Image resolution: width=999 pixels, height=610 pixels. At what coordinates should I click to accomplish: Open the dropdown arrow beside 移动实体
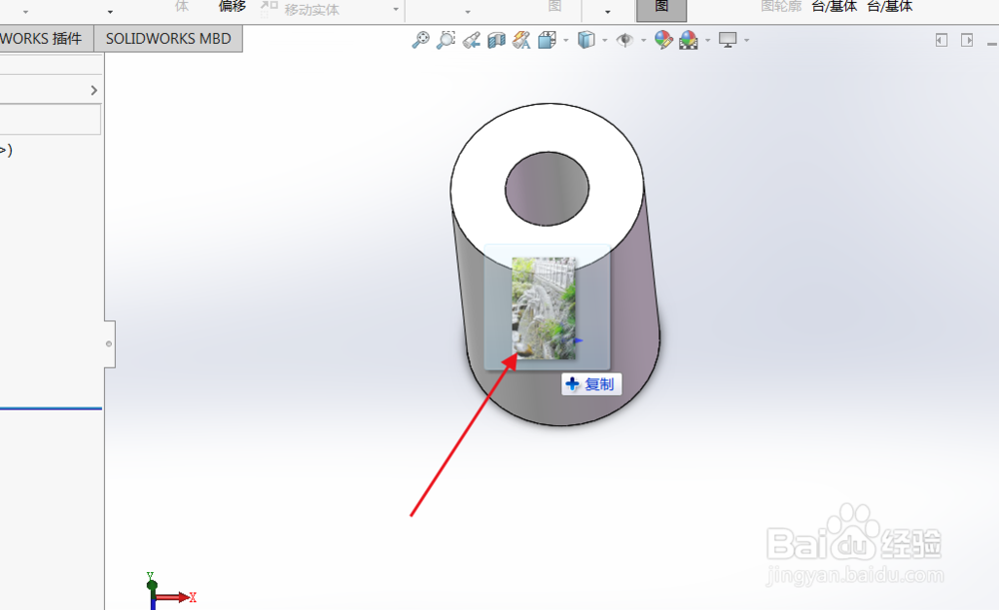pos(396,10)
